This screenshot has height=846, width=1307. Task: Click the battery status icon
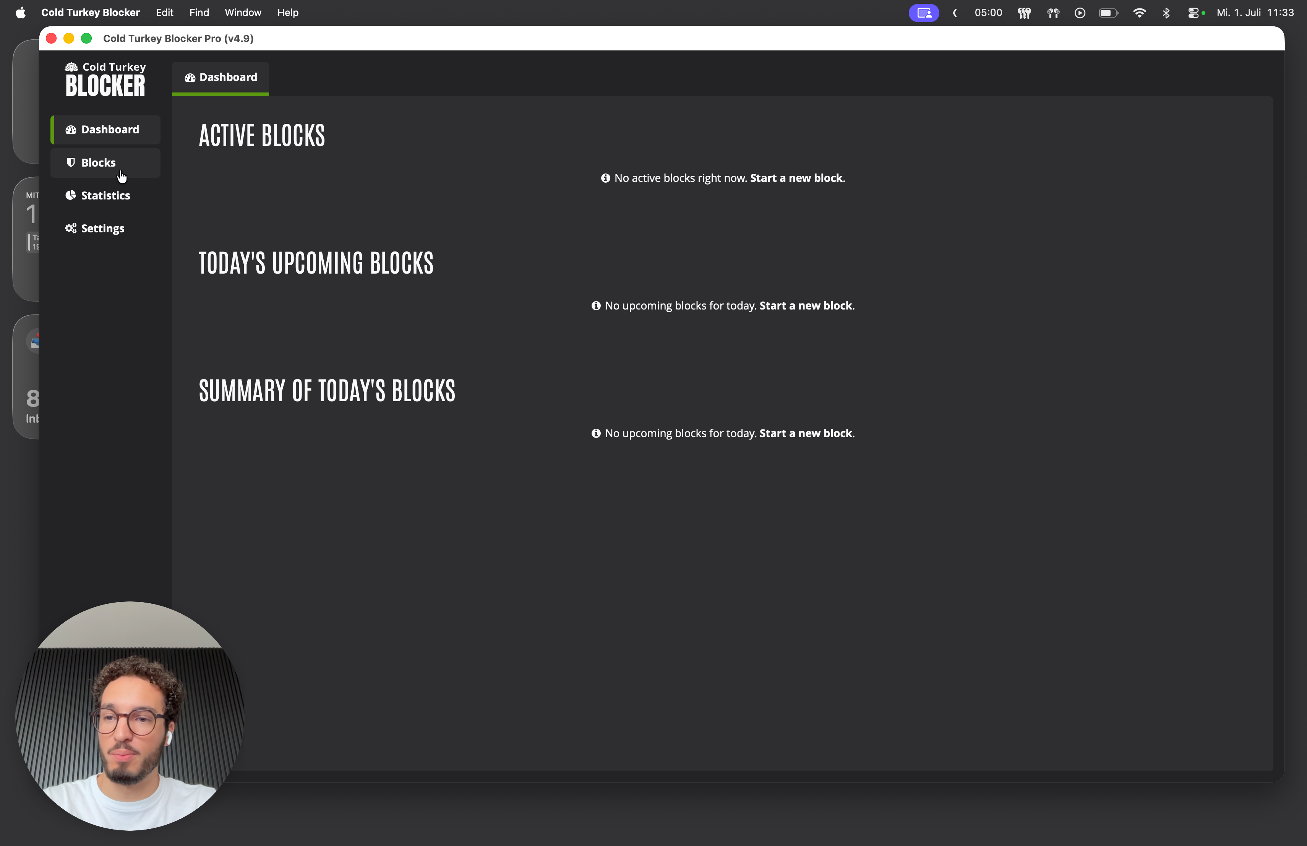click(x=1108, y=13)
